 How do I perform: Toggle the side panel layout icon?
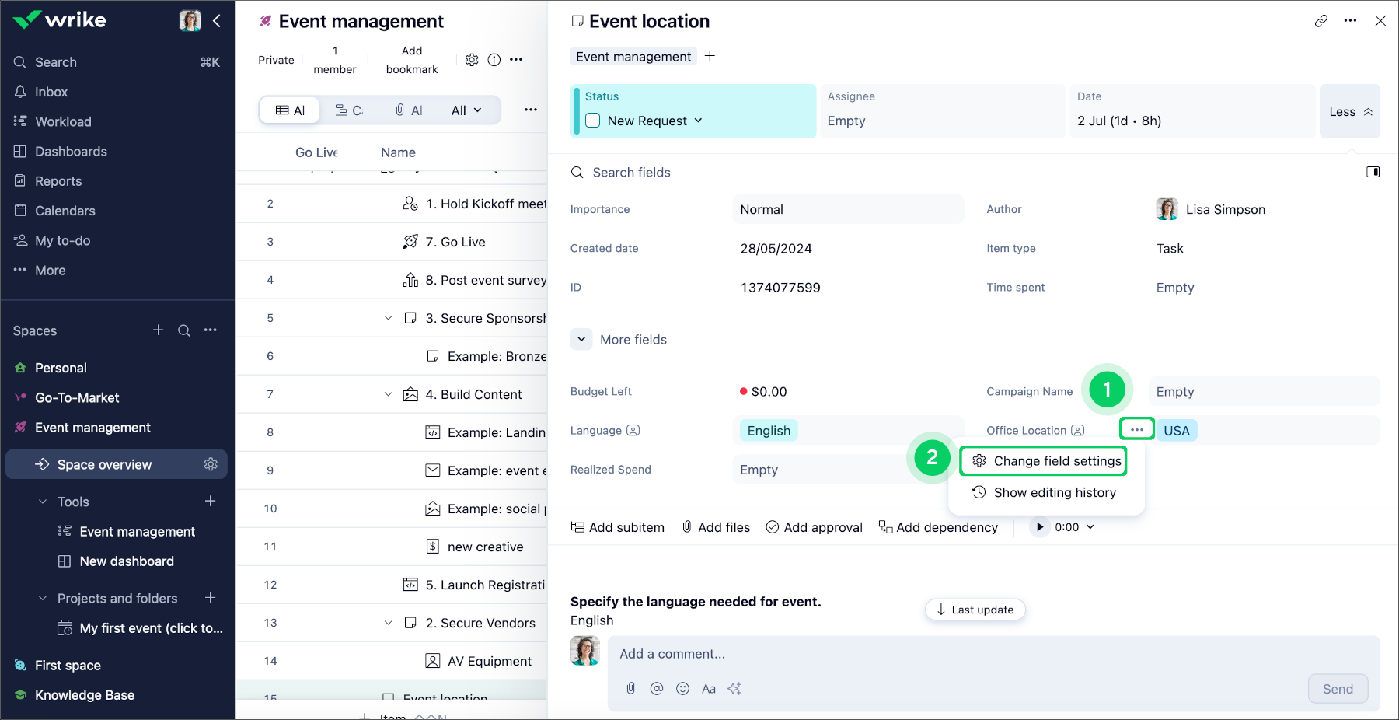1373,172
